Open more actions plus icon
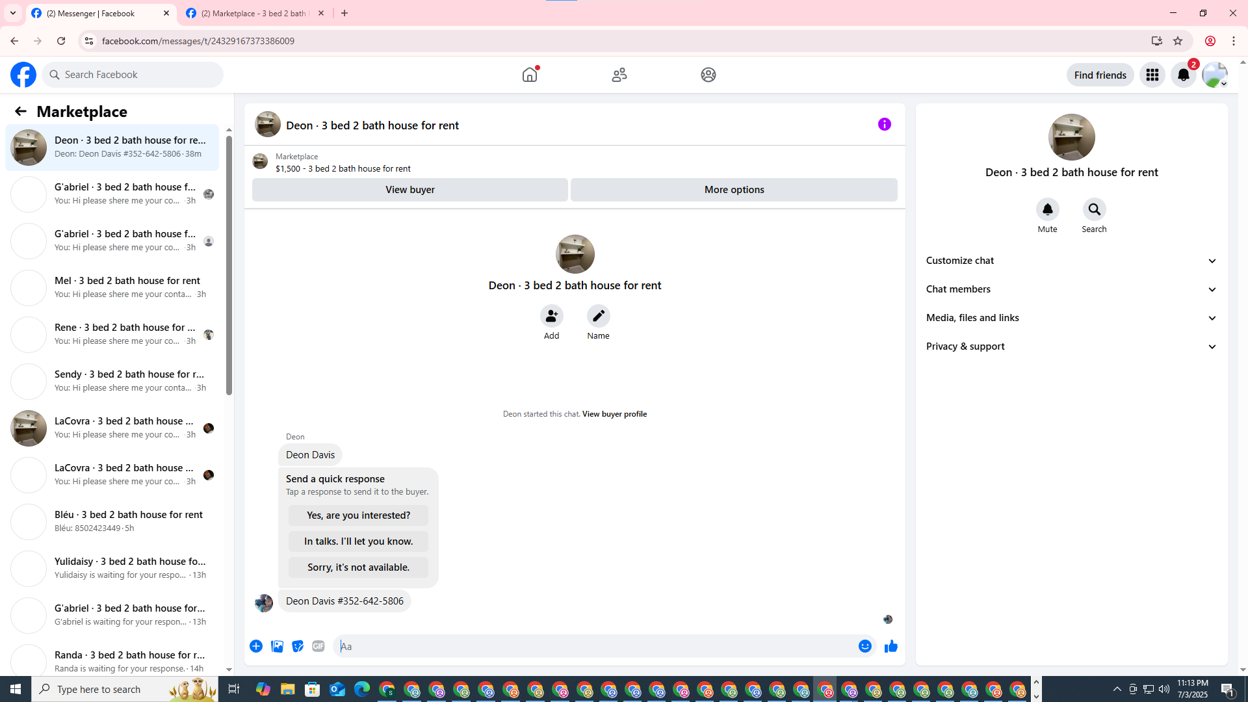This screenshot has height=702, width=1248. pos(256,646)
